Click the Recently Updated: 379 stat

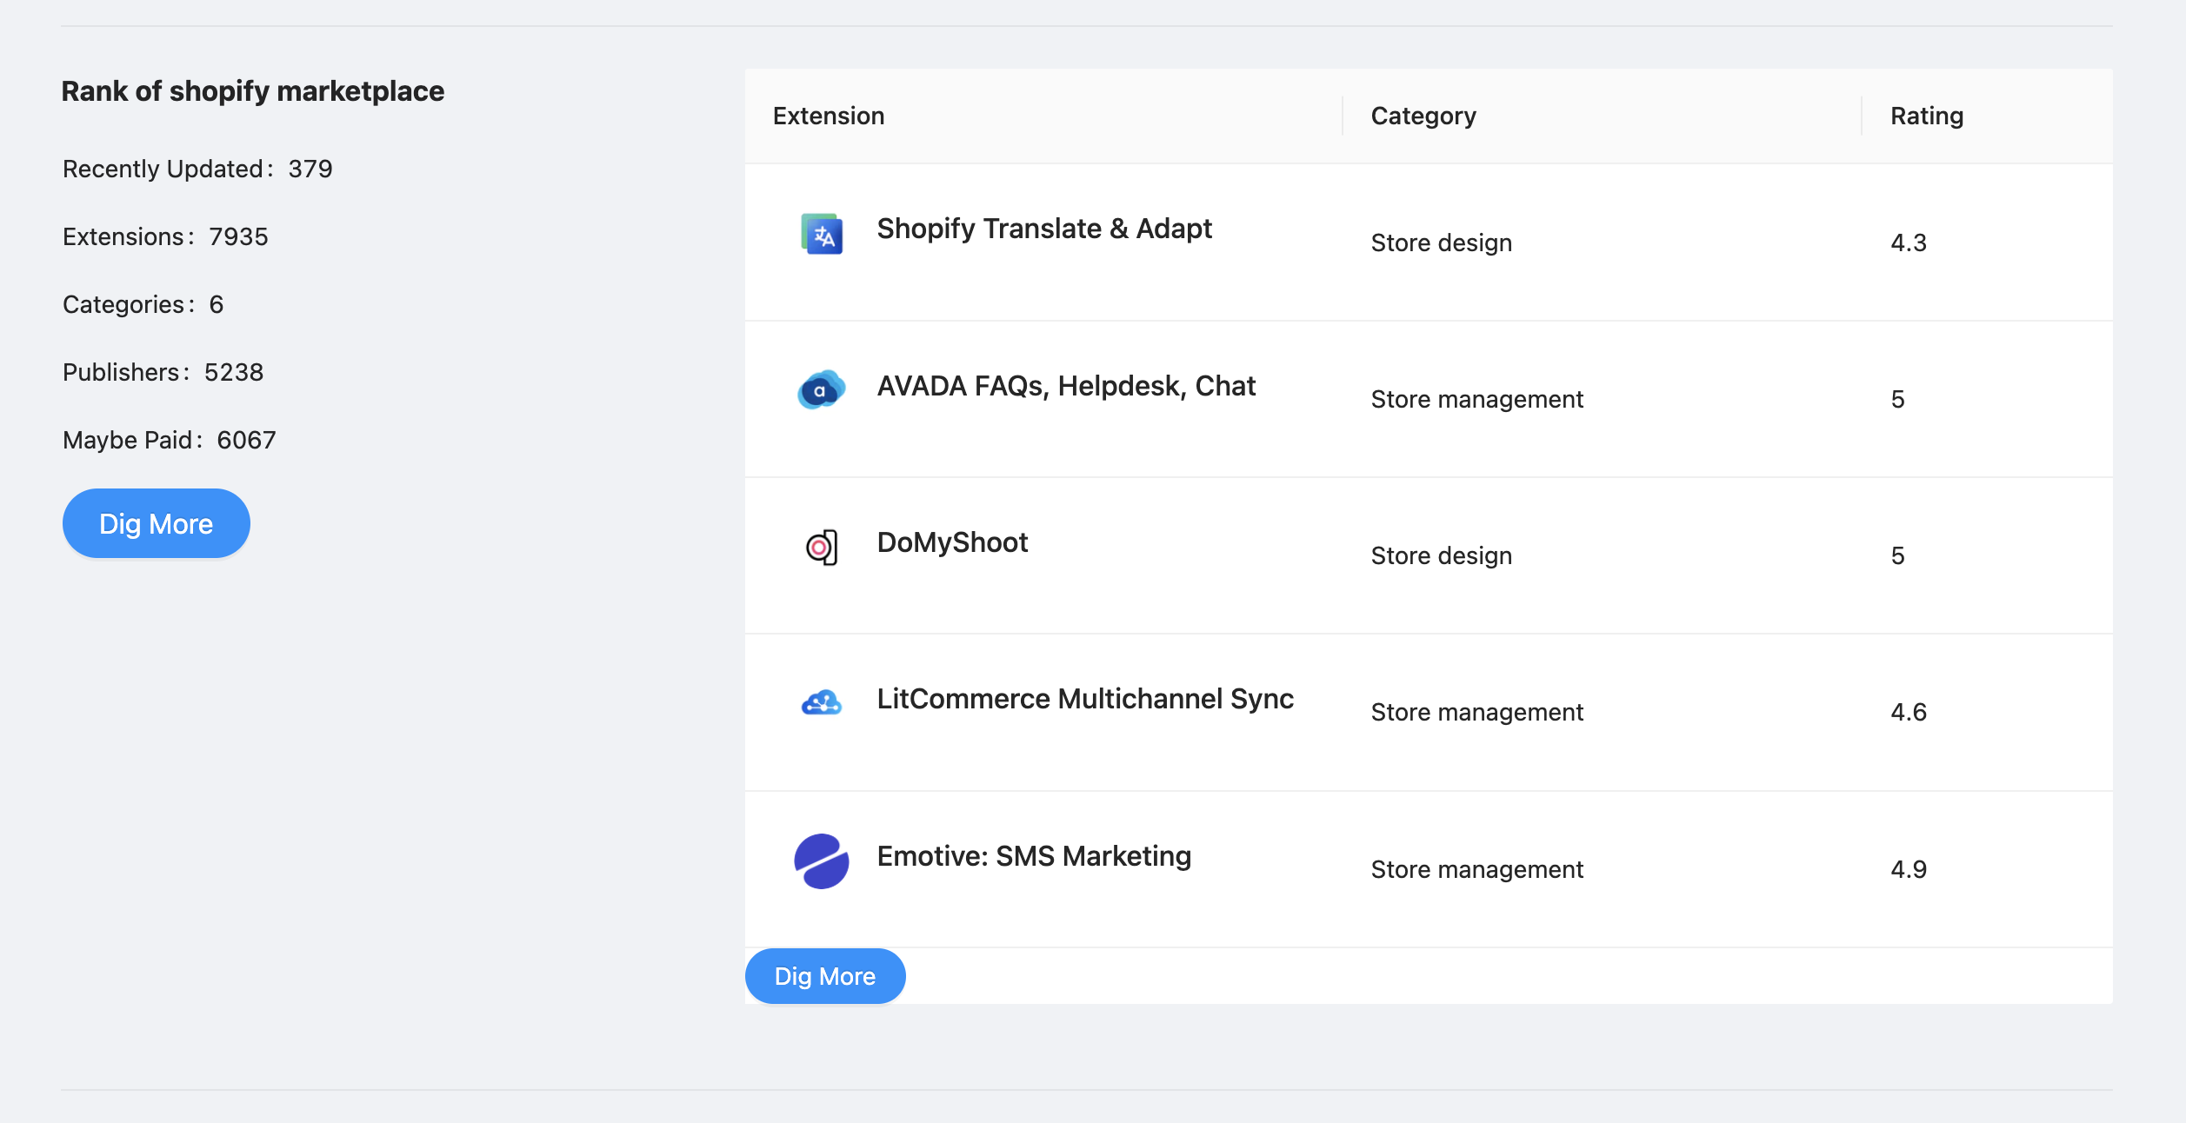coord(197,169)
